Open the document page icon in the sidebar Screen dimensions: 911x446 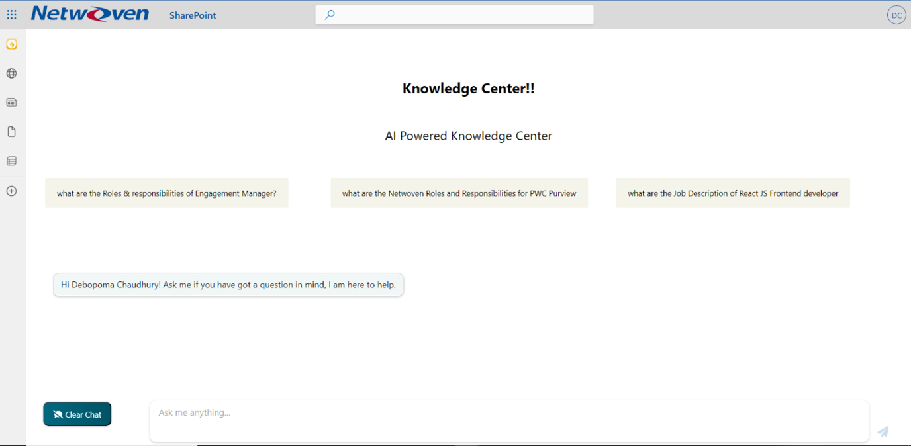(x=11, y=131)
